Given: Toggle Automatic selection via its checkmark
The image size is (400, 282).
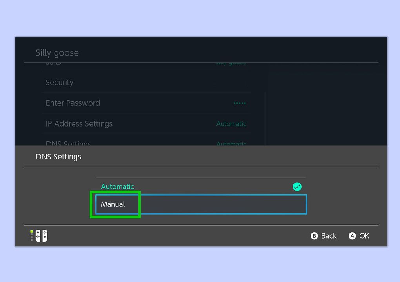Looking at the screenshot, I should click(x=297, y=187).
